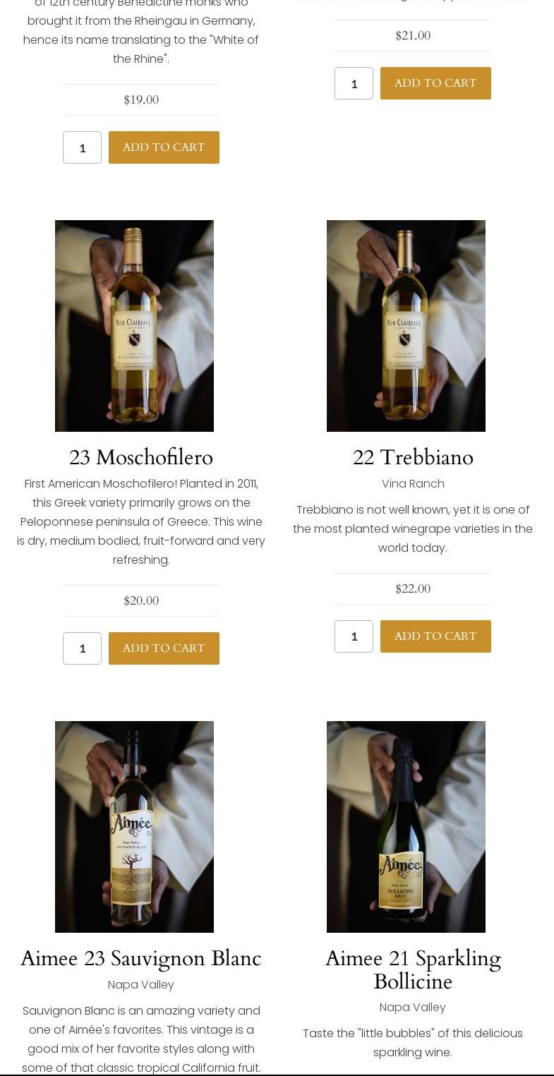This screenshot has height=1076, width=554.
Task: Click quantity field for the $21.00 wine
Action: point(354,83)
